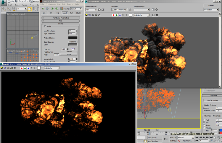Expand the Rendering Parameters rollout
Image resolution: width=222 pixels, height=143 pixels.
click(x=61, y=18)
